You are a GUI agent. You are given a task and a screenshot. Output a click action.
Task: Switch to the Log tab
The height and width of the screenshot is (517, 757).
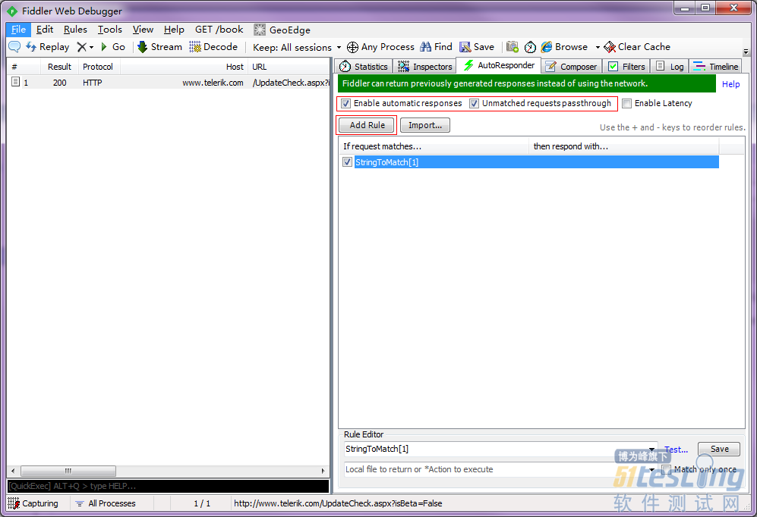tap(670, 67)
